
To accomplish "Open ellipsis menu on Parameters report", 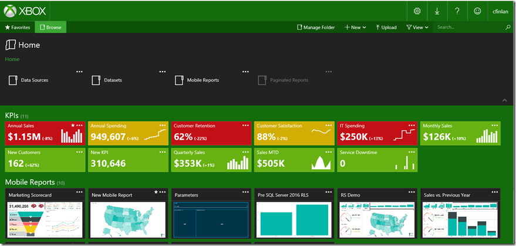I will coord(245,193).
